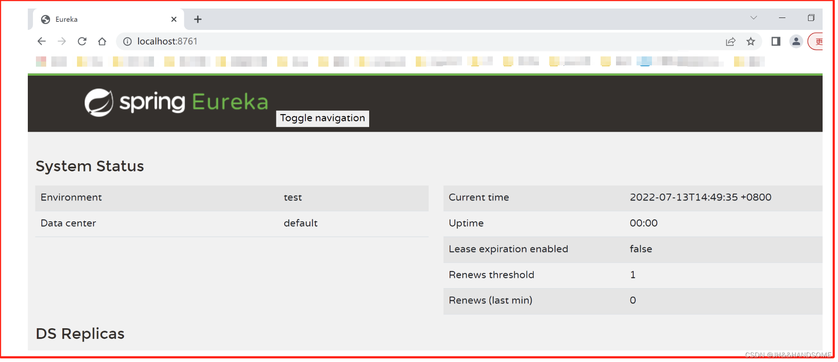This screenshot has height=362, width=838.
Task: Select the uptime value 00:00
Action: 643,223
